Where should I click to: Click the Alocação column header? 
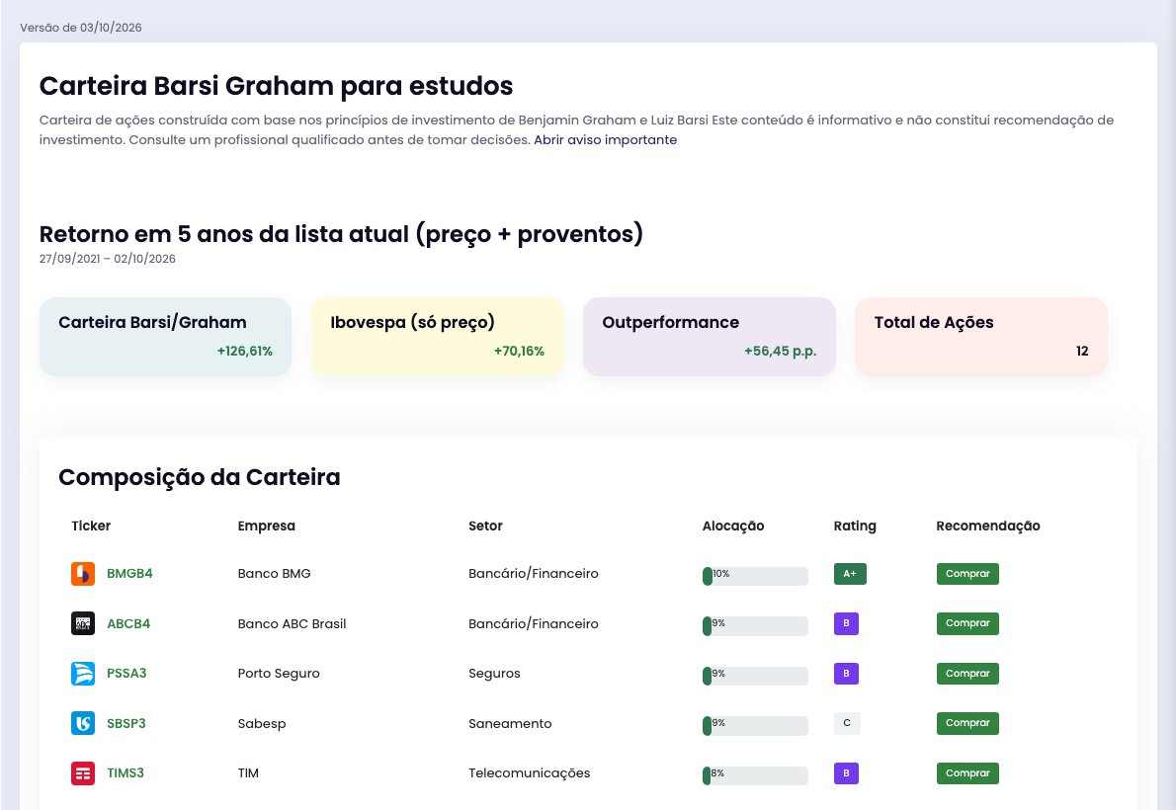click(x=732, y=526)
